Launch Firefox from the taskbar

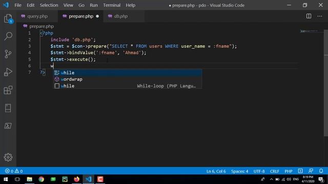click(x=76, y=179)
